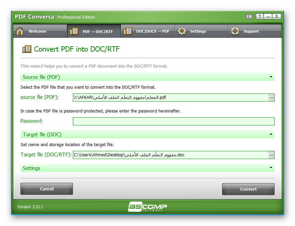The image size is (295, 226).
Task: Click the PDF to DOC/RTF document icon
Action: coord(74,31)
